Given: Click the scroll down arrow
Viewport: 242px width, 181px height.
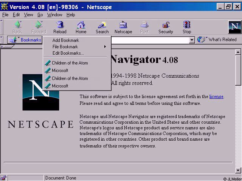Looking at the screenshot, I should [x=238, y=170].
